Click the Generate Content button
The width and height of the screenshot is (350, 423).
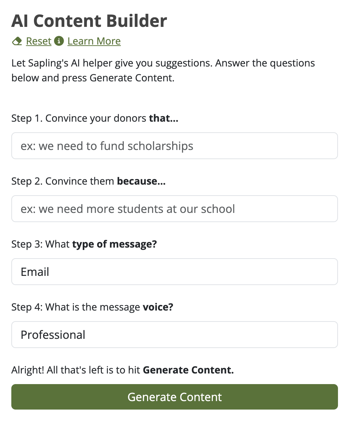[x=174, y=397]
